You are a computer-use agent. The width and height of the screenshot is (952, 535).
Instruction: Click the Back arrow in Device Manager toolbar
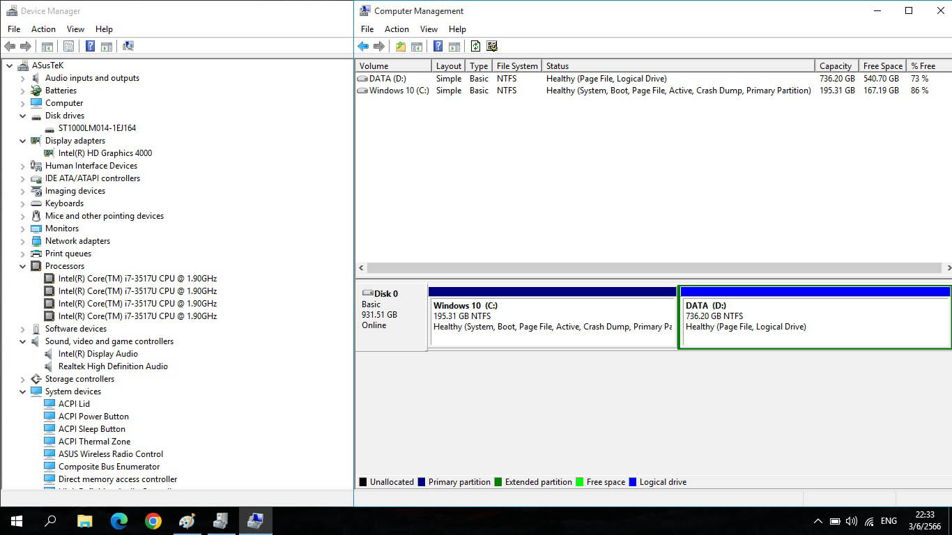click(x=10, y=47)
